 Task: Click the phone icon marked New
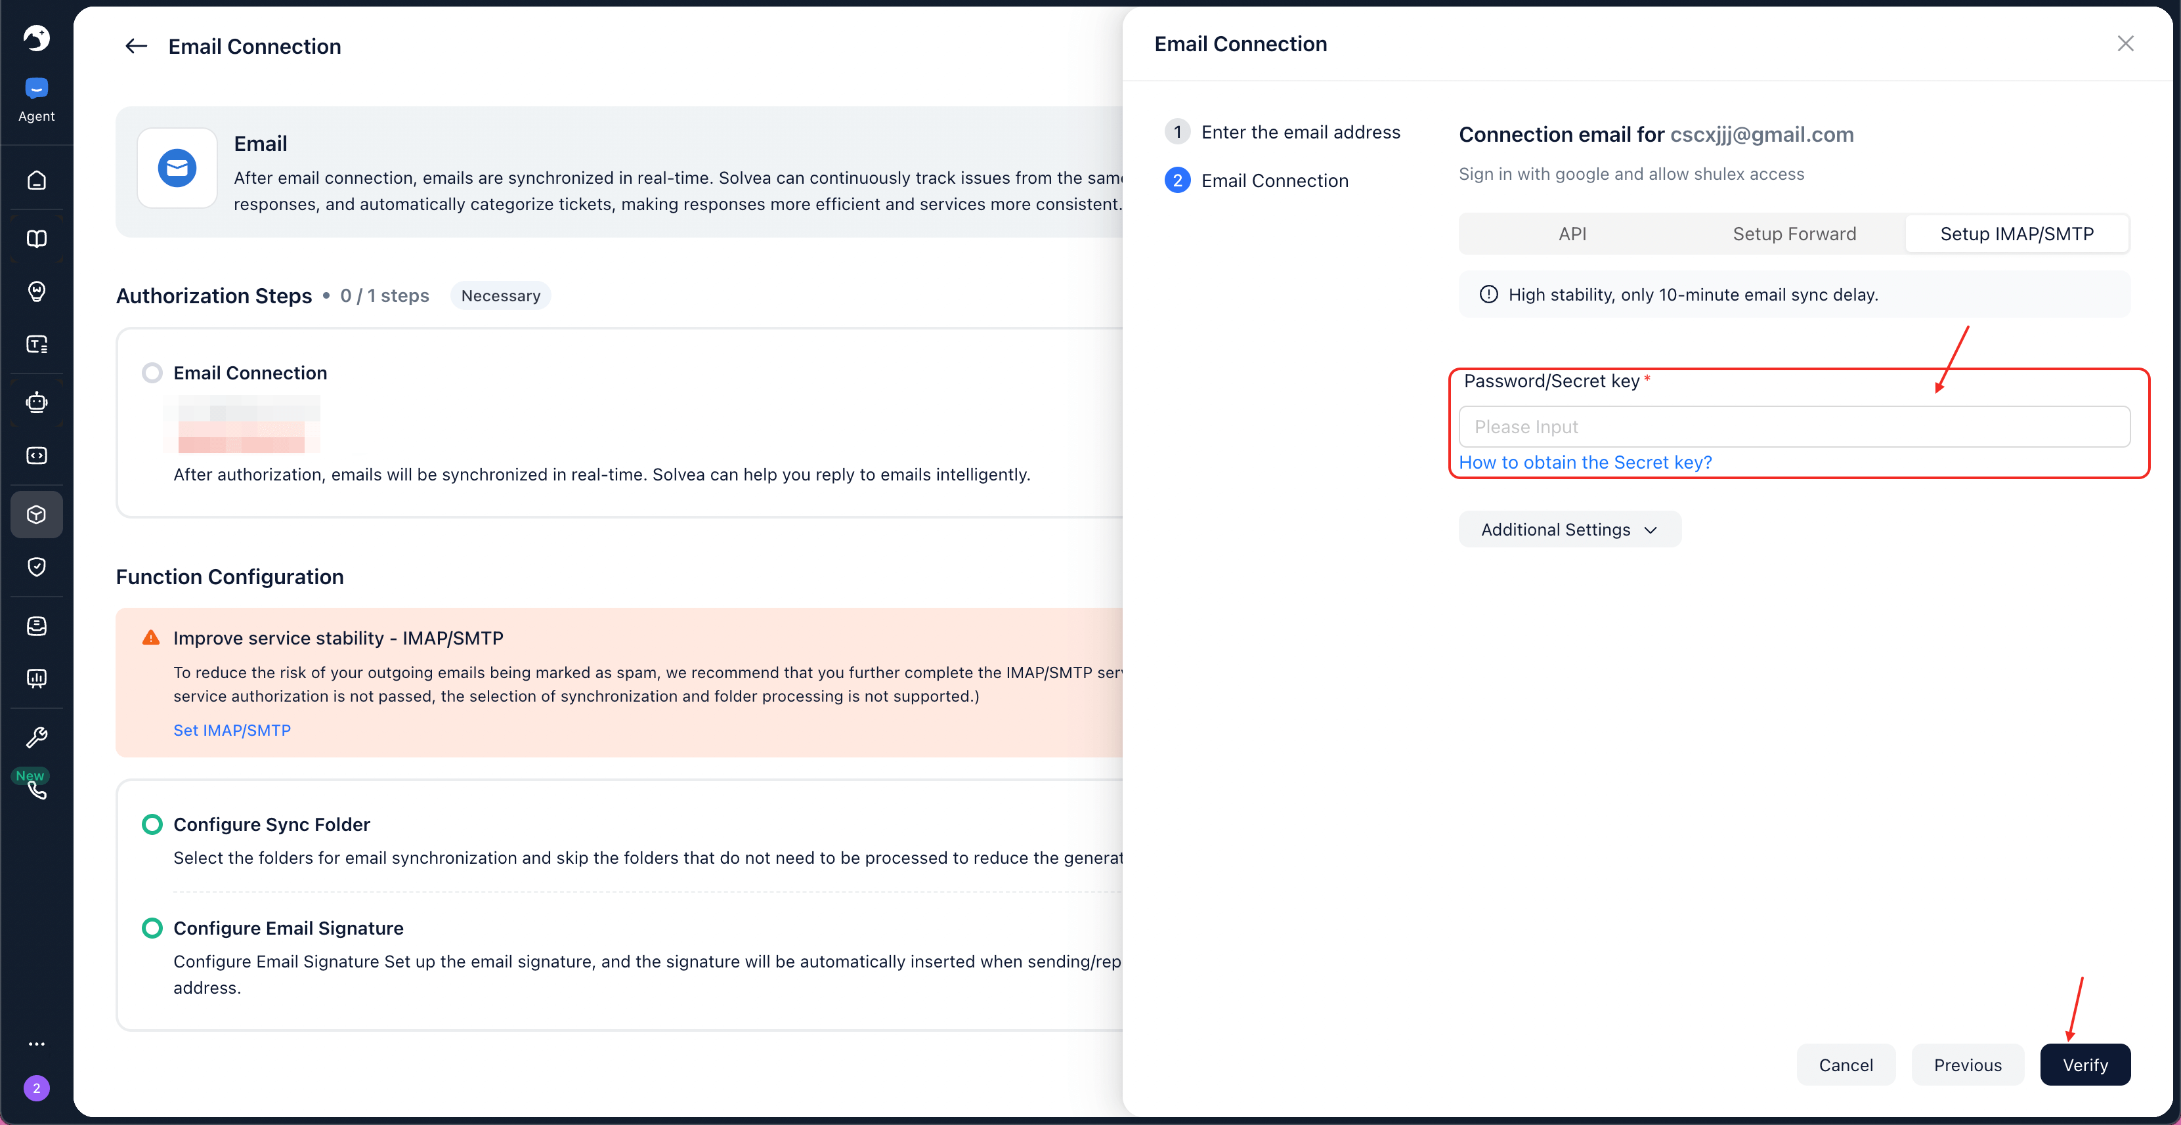pos(36,790)
